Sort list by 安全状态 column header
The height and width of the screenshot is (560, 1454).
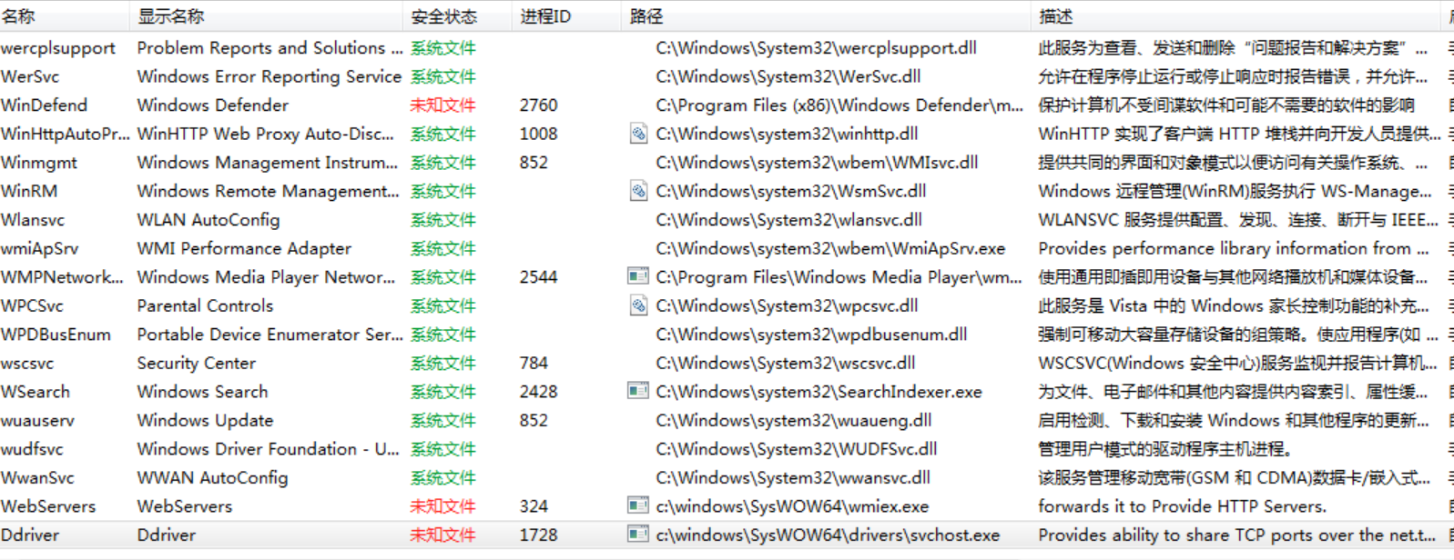click(x=443, y=16)
